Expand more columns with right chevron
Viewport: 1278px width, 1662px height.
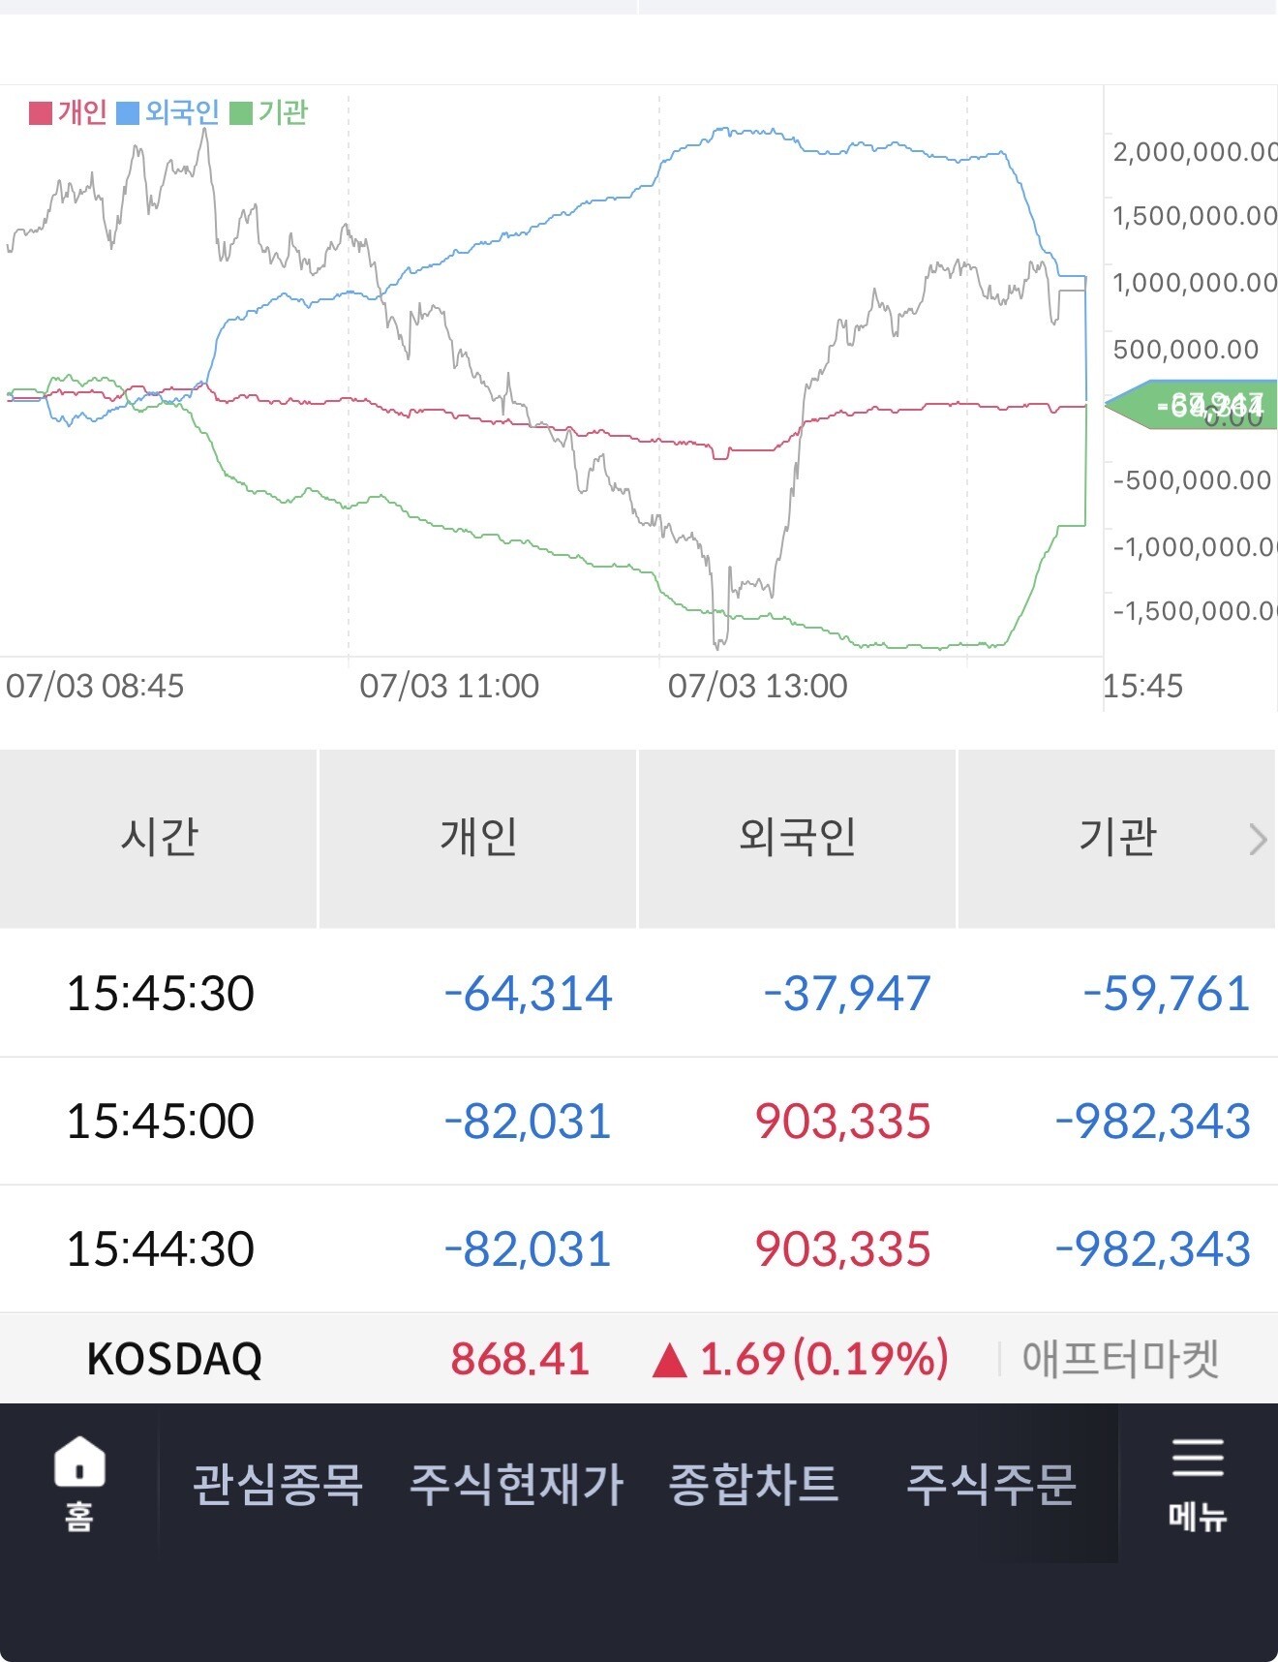[1257, 839]
